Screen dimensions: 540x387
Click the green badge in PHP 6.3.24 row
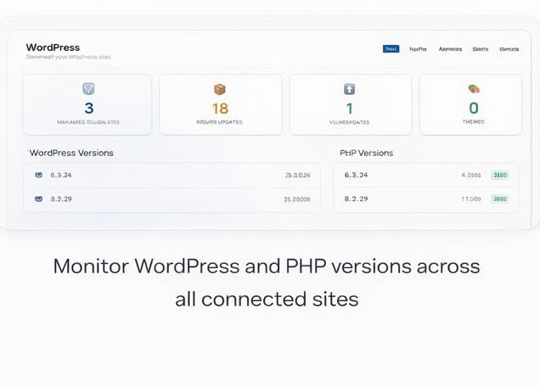click(x=500, y=175)
